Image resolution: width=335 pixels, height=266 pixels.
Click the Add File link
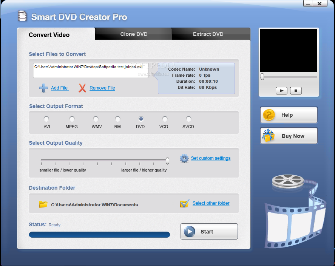click(x=59, y=88)
